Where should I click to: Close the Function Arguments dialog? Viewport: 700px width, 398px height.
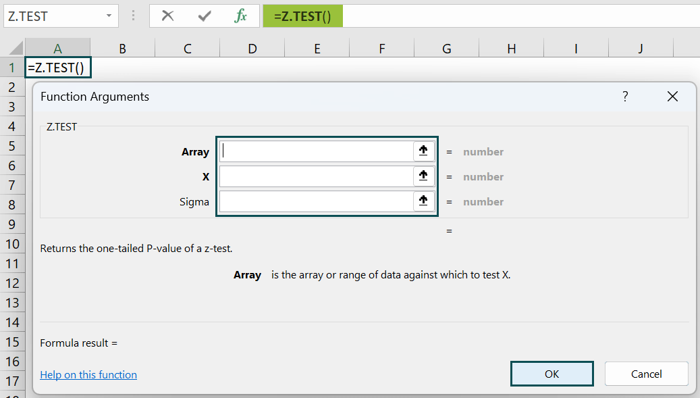pos(672,97)
